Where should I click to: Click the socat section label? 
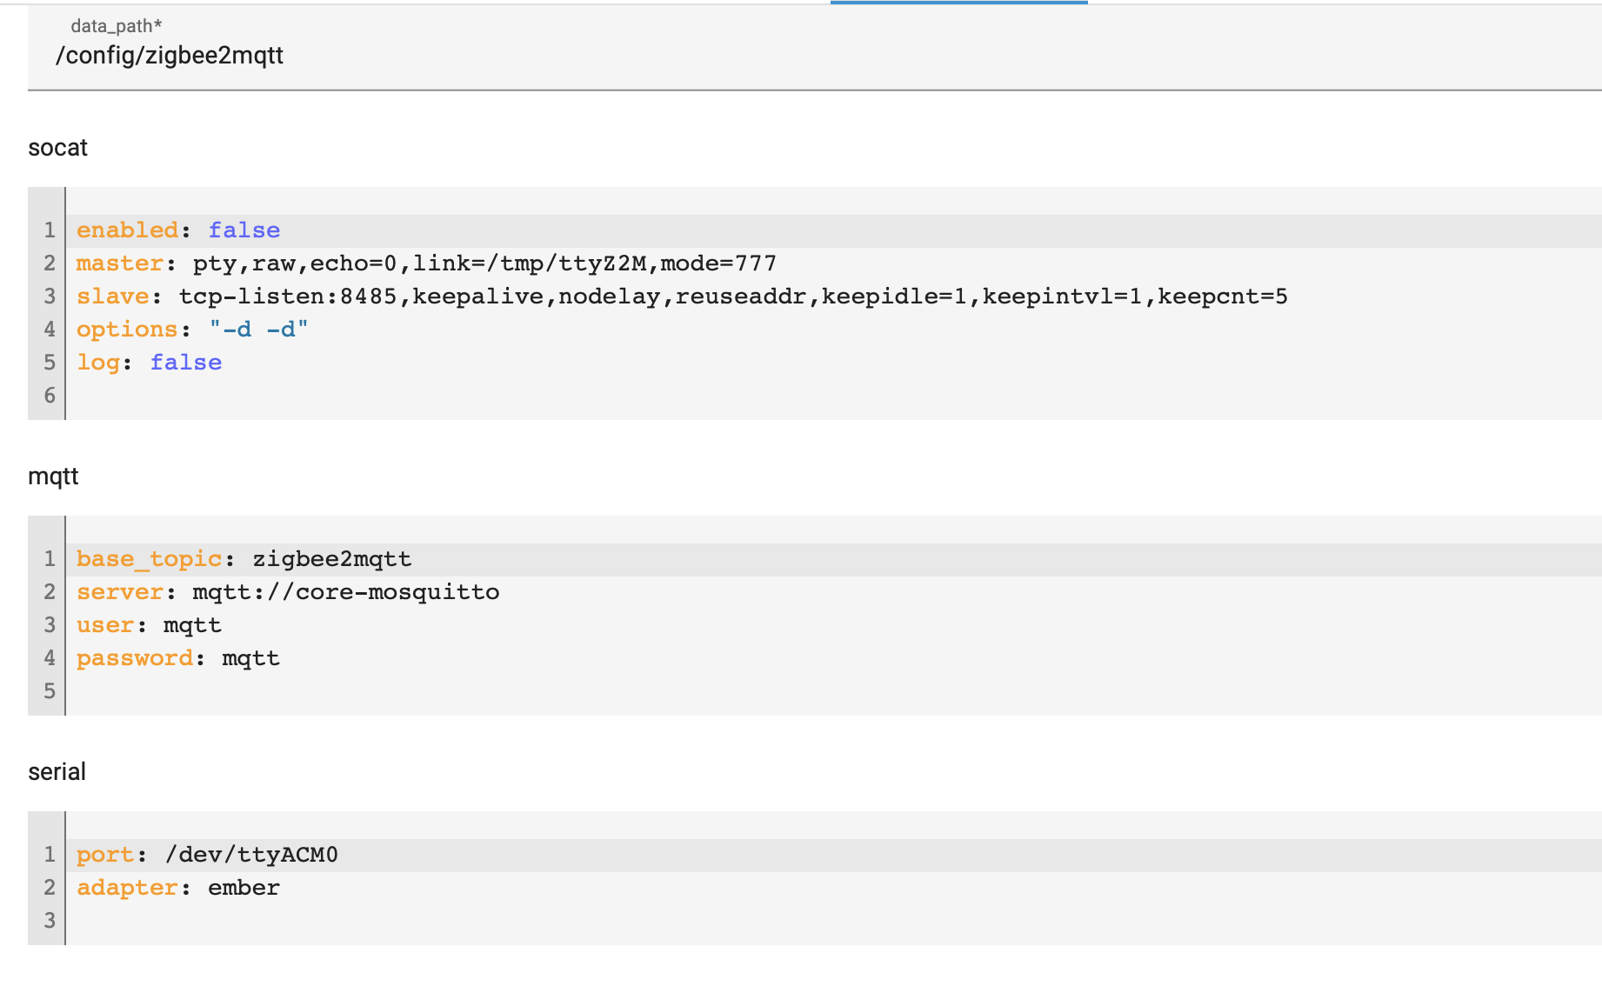tap(57, 148)
